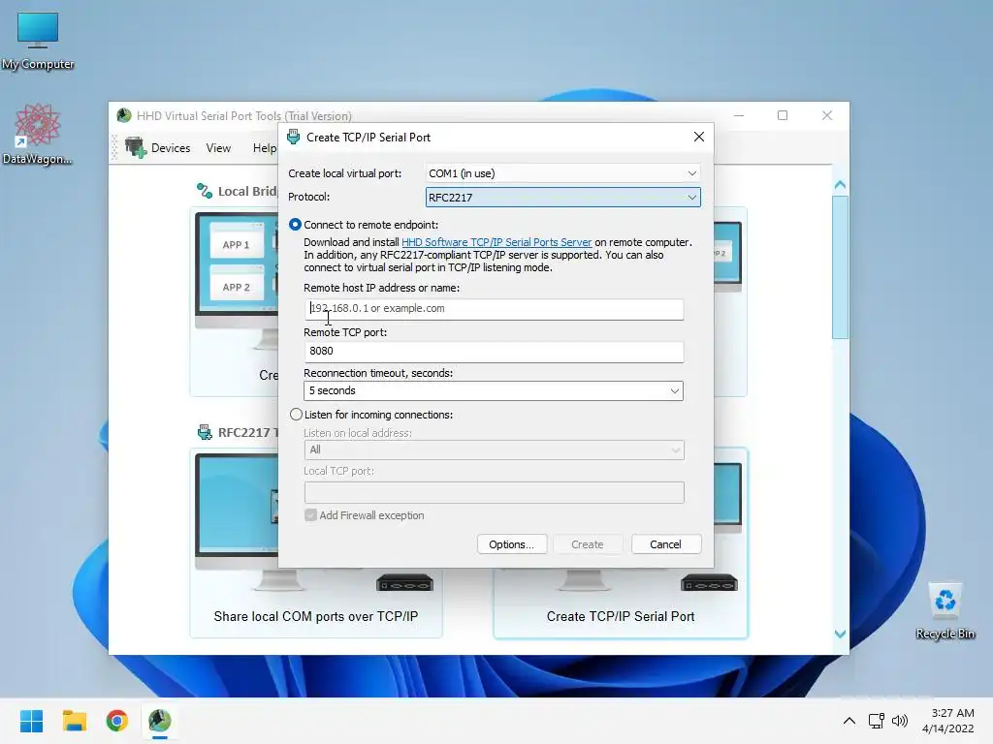
Task: Click the dialog title bar port icon
Action: tap(293, 137)
